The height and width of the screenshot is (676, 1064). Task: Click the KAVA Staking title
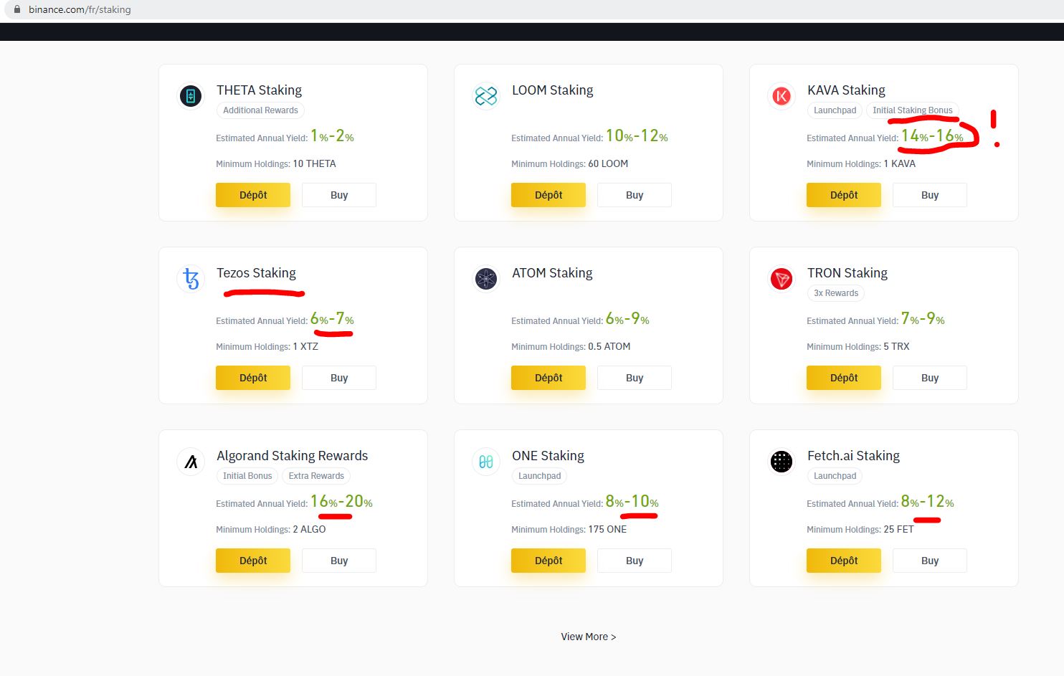(x=846, y=90)
